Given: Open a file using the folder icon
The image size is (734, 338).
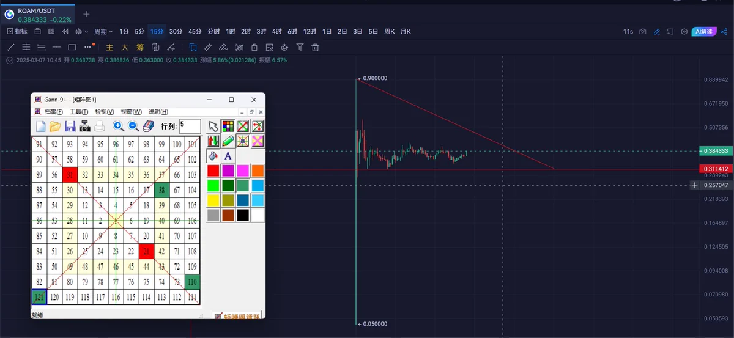Looking at the screenshot, I should 55,127.
